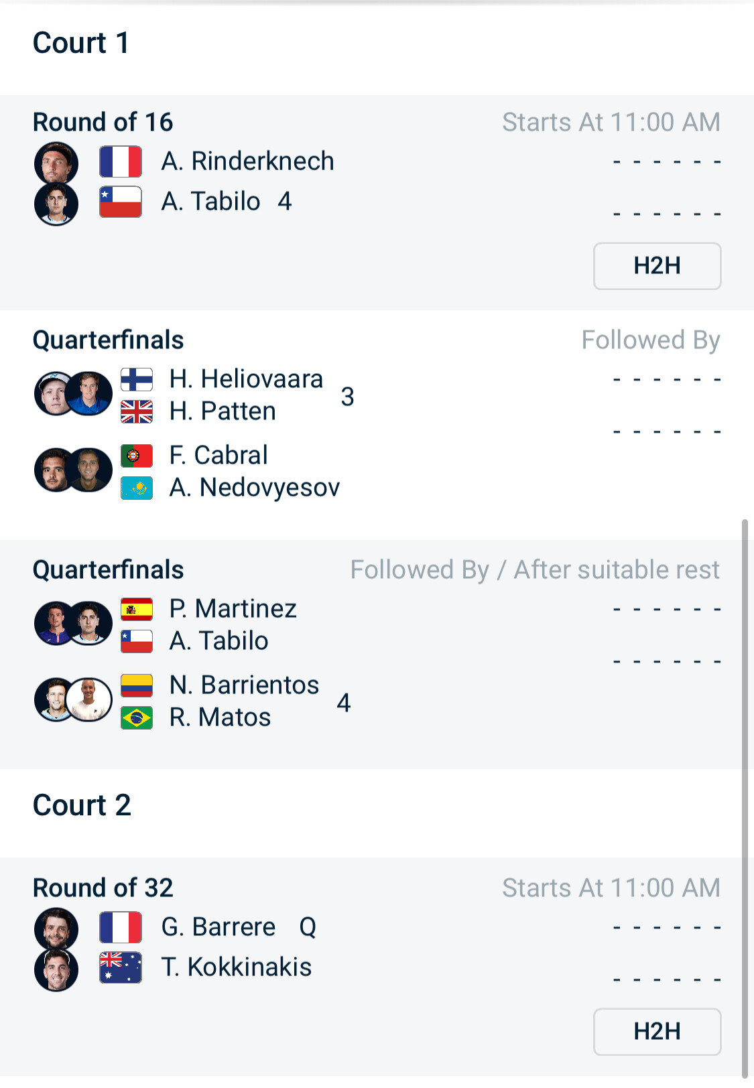754x1088 pixels.
Task: Tap the Australia flag next to T. Kokkinakis
Action: [121, 967]
